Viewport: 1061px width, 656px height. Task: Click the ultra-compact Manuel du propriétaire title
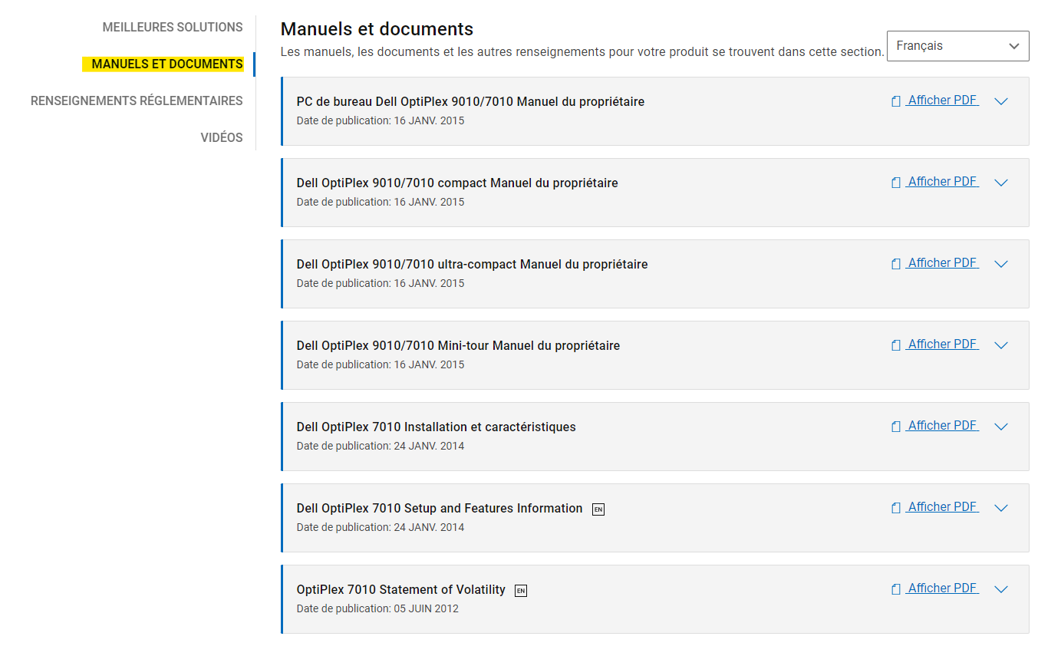[472, 265]
